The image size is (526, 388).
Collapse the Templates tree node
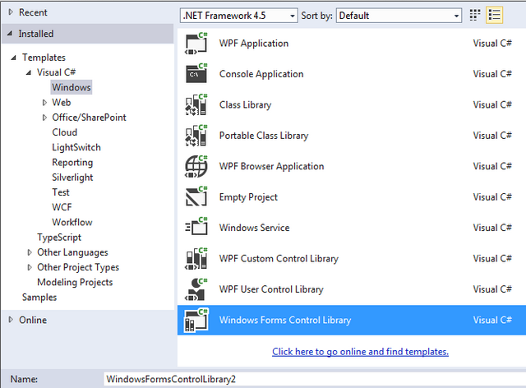13,58
